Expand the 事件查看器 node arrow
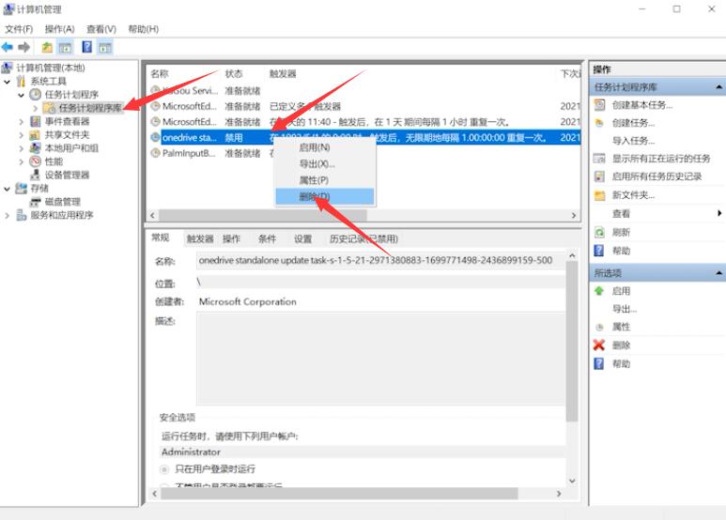This screenshot has height=520, width=726. click(21, 122)
